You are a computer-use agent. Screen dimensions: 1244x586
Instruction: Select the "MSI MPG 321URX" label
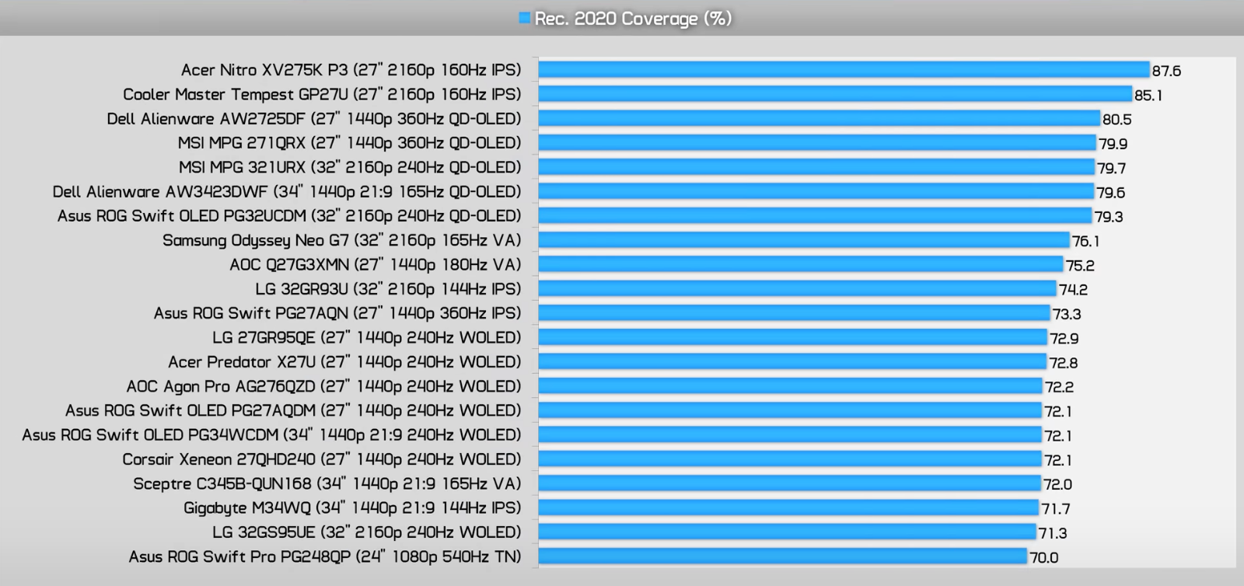pyautogui.click(x=350, y=168)
